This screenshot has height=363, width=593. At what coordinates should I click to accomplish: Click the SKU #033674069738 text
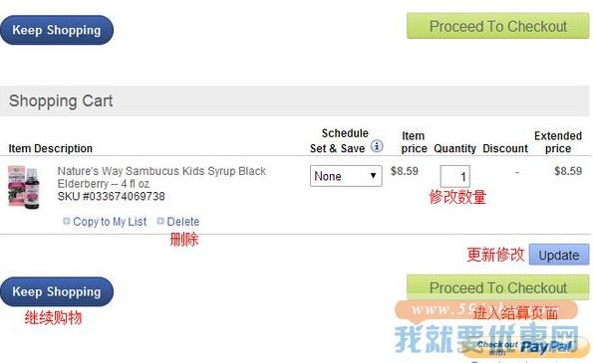pyautogui.click(x=112, y=197)
